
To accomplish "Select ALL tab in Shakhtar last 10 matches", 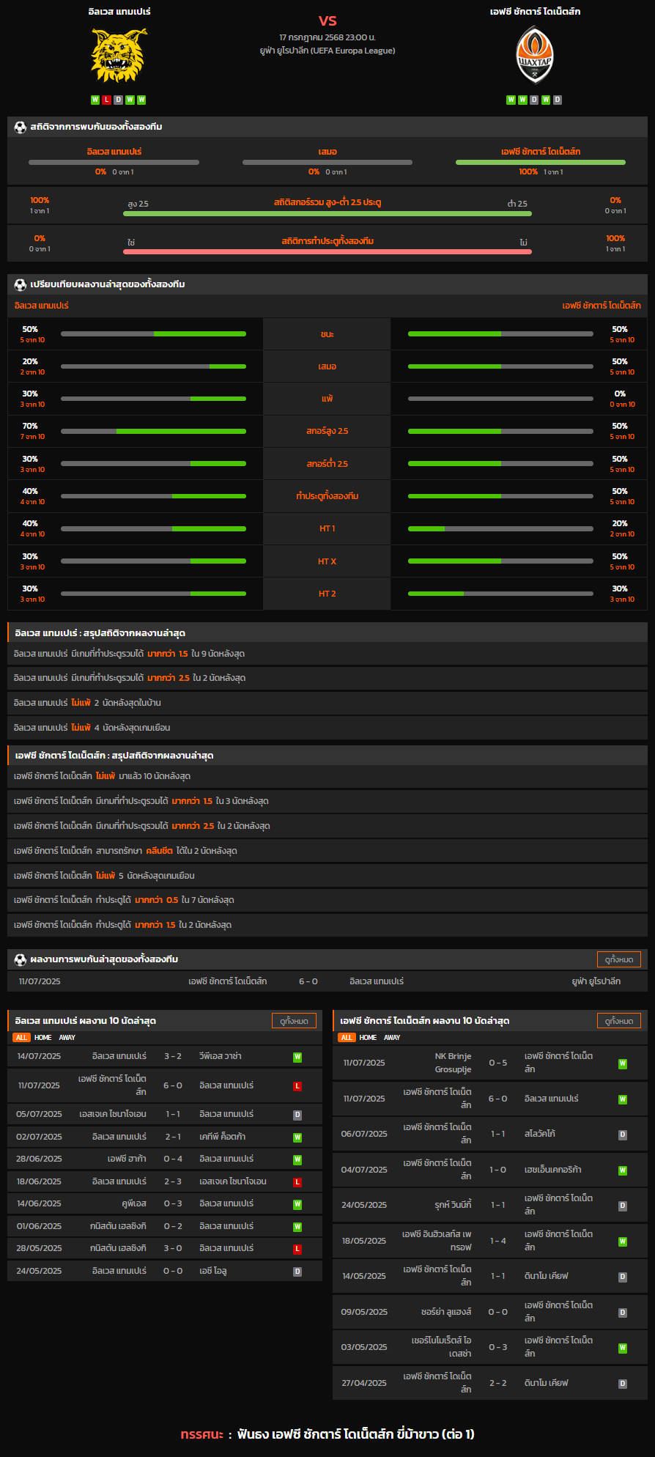I will pos(347,1038).
